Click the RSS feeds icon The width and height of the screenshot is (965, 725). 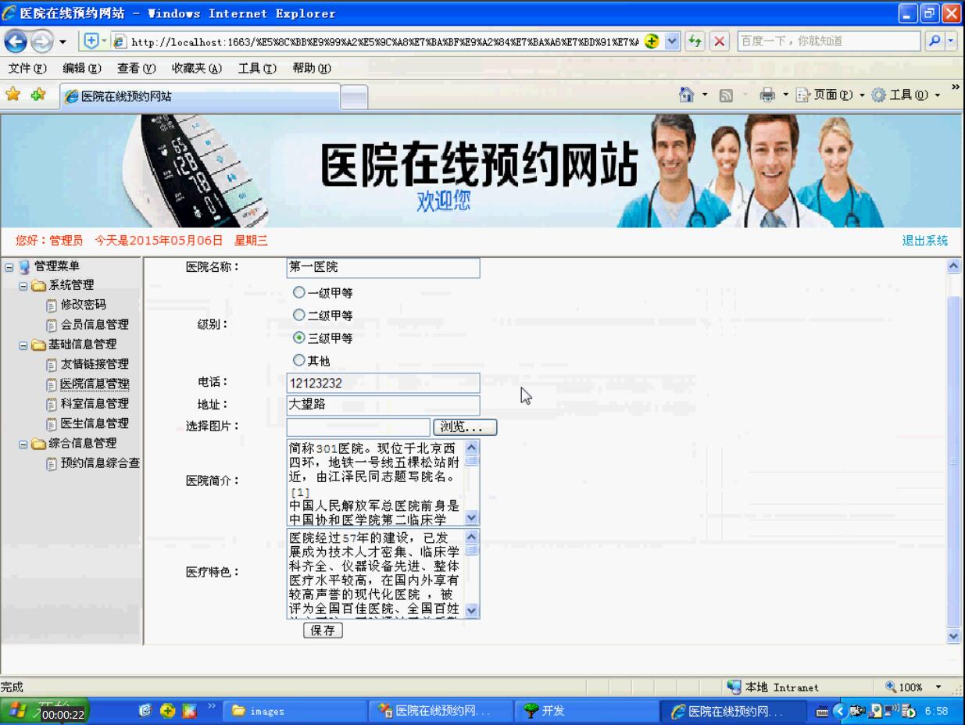coord(725,95)
